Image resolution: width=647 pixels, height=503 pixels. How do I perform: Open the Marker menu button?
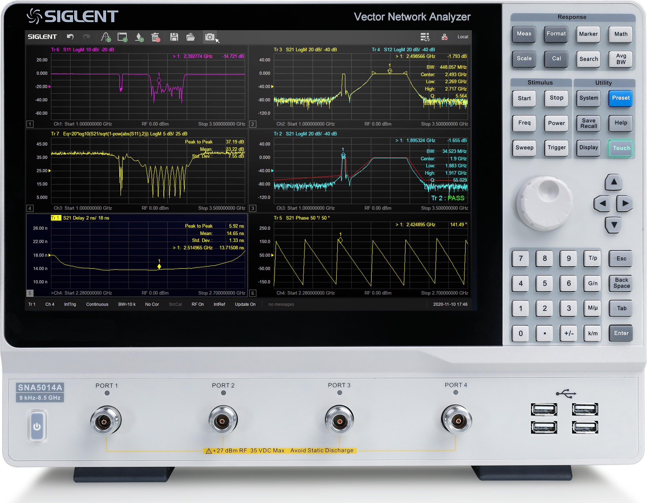click(x=588, y=34)
